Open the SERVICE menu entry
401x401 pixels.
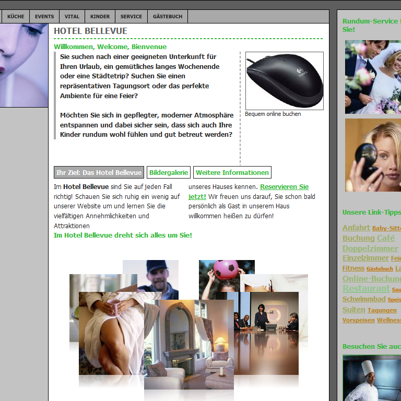tap(131, 17)
